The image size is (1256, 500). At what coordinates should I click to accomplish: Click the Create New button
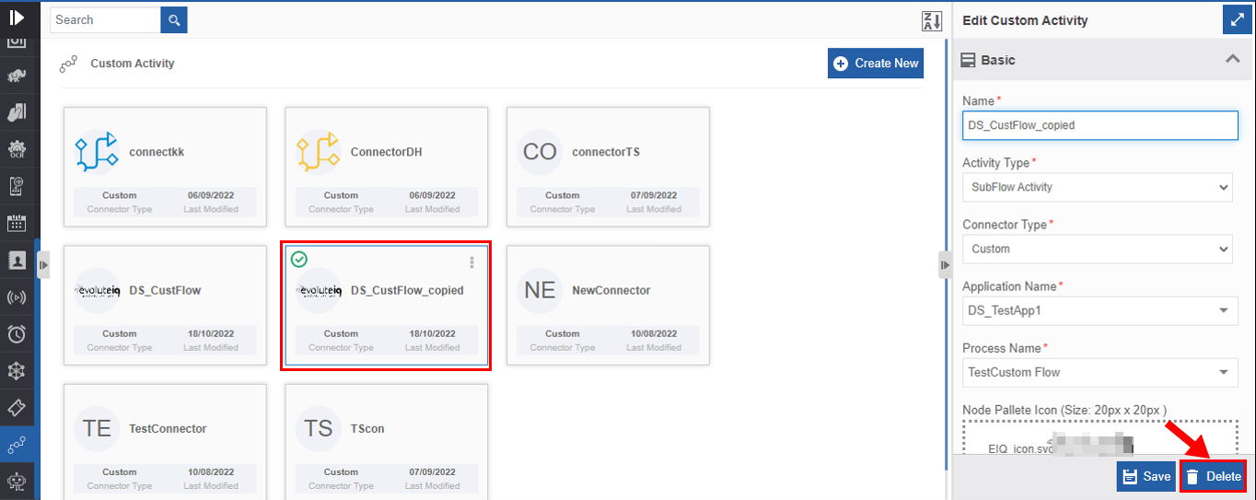876,64
